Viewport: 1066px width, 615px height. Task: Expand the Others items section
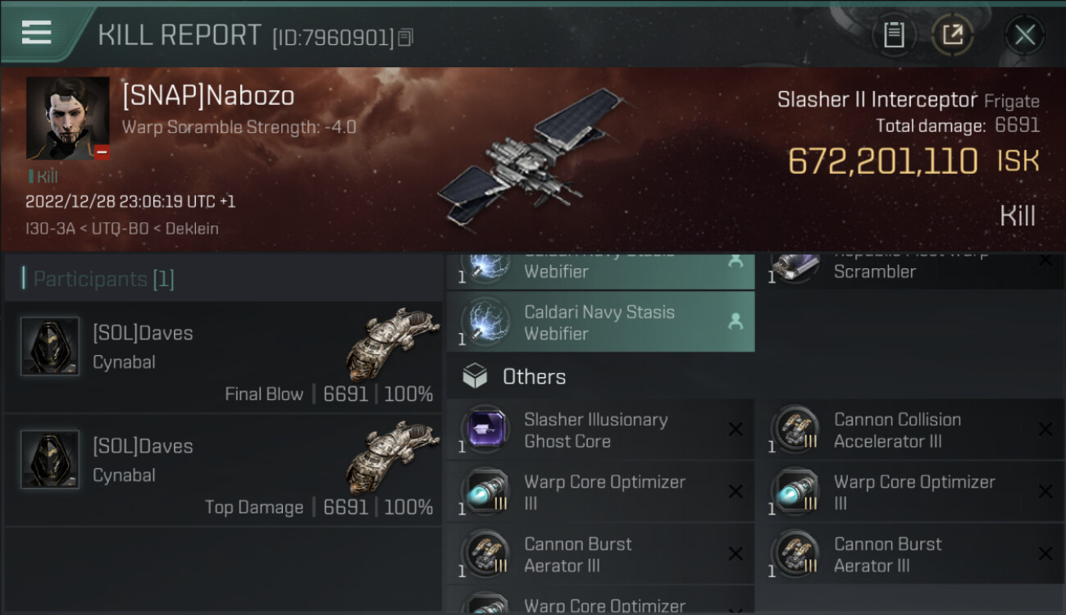point(534,377)
